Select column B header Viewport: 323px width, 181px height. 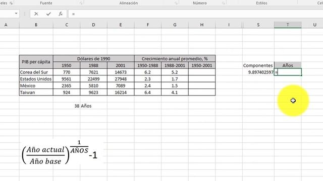pos(36,25)
